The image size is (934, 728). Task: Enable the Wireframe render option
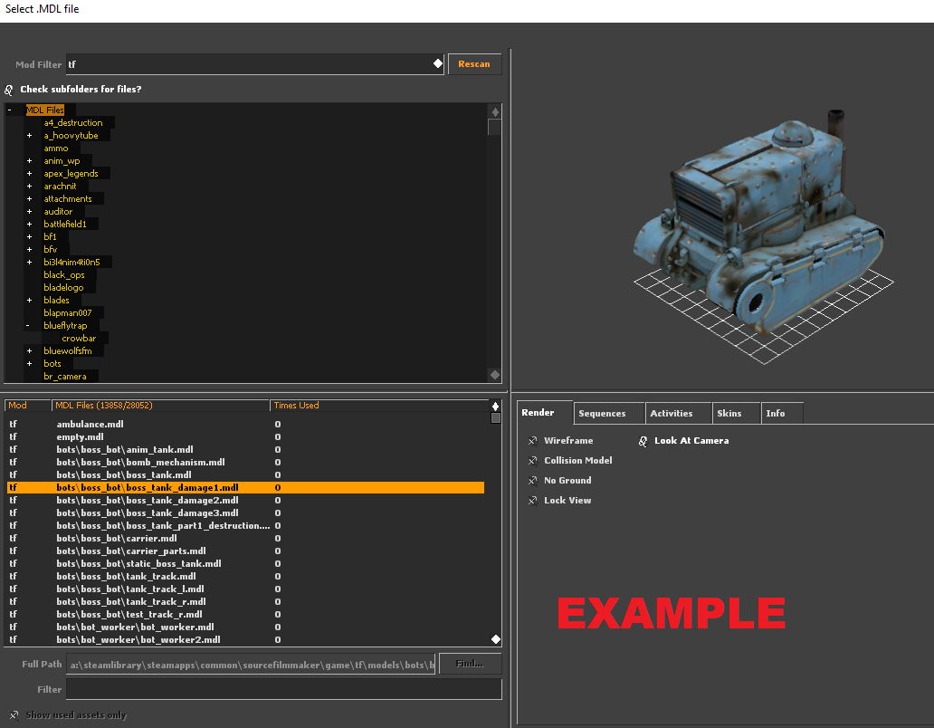click(x=532, y=441)
